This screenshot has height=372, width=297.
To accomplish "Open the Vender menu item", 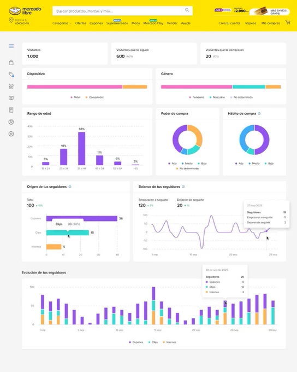I will (x=172, y=23).
